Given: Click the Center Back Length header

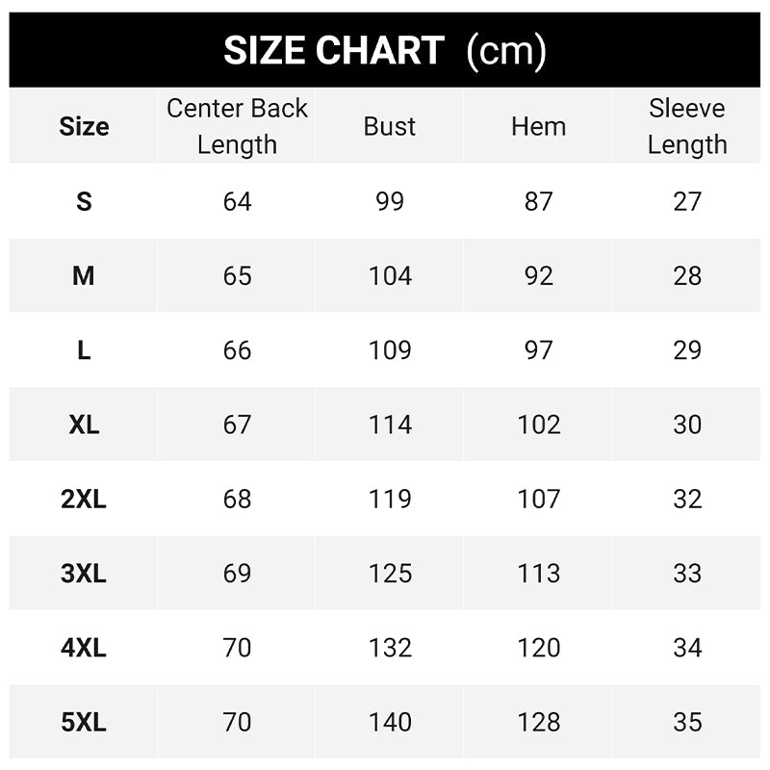Looking at the screenshot, I should 237,126.
